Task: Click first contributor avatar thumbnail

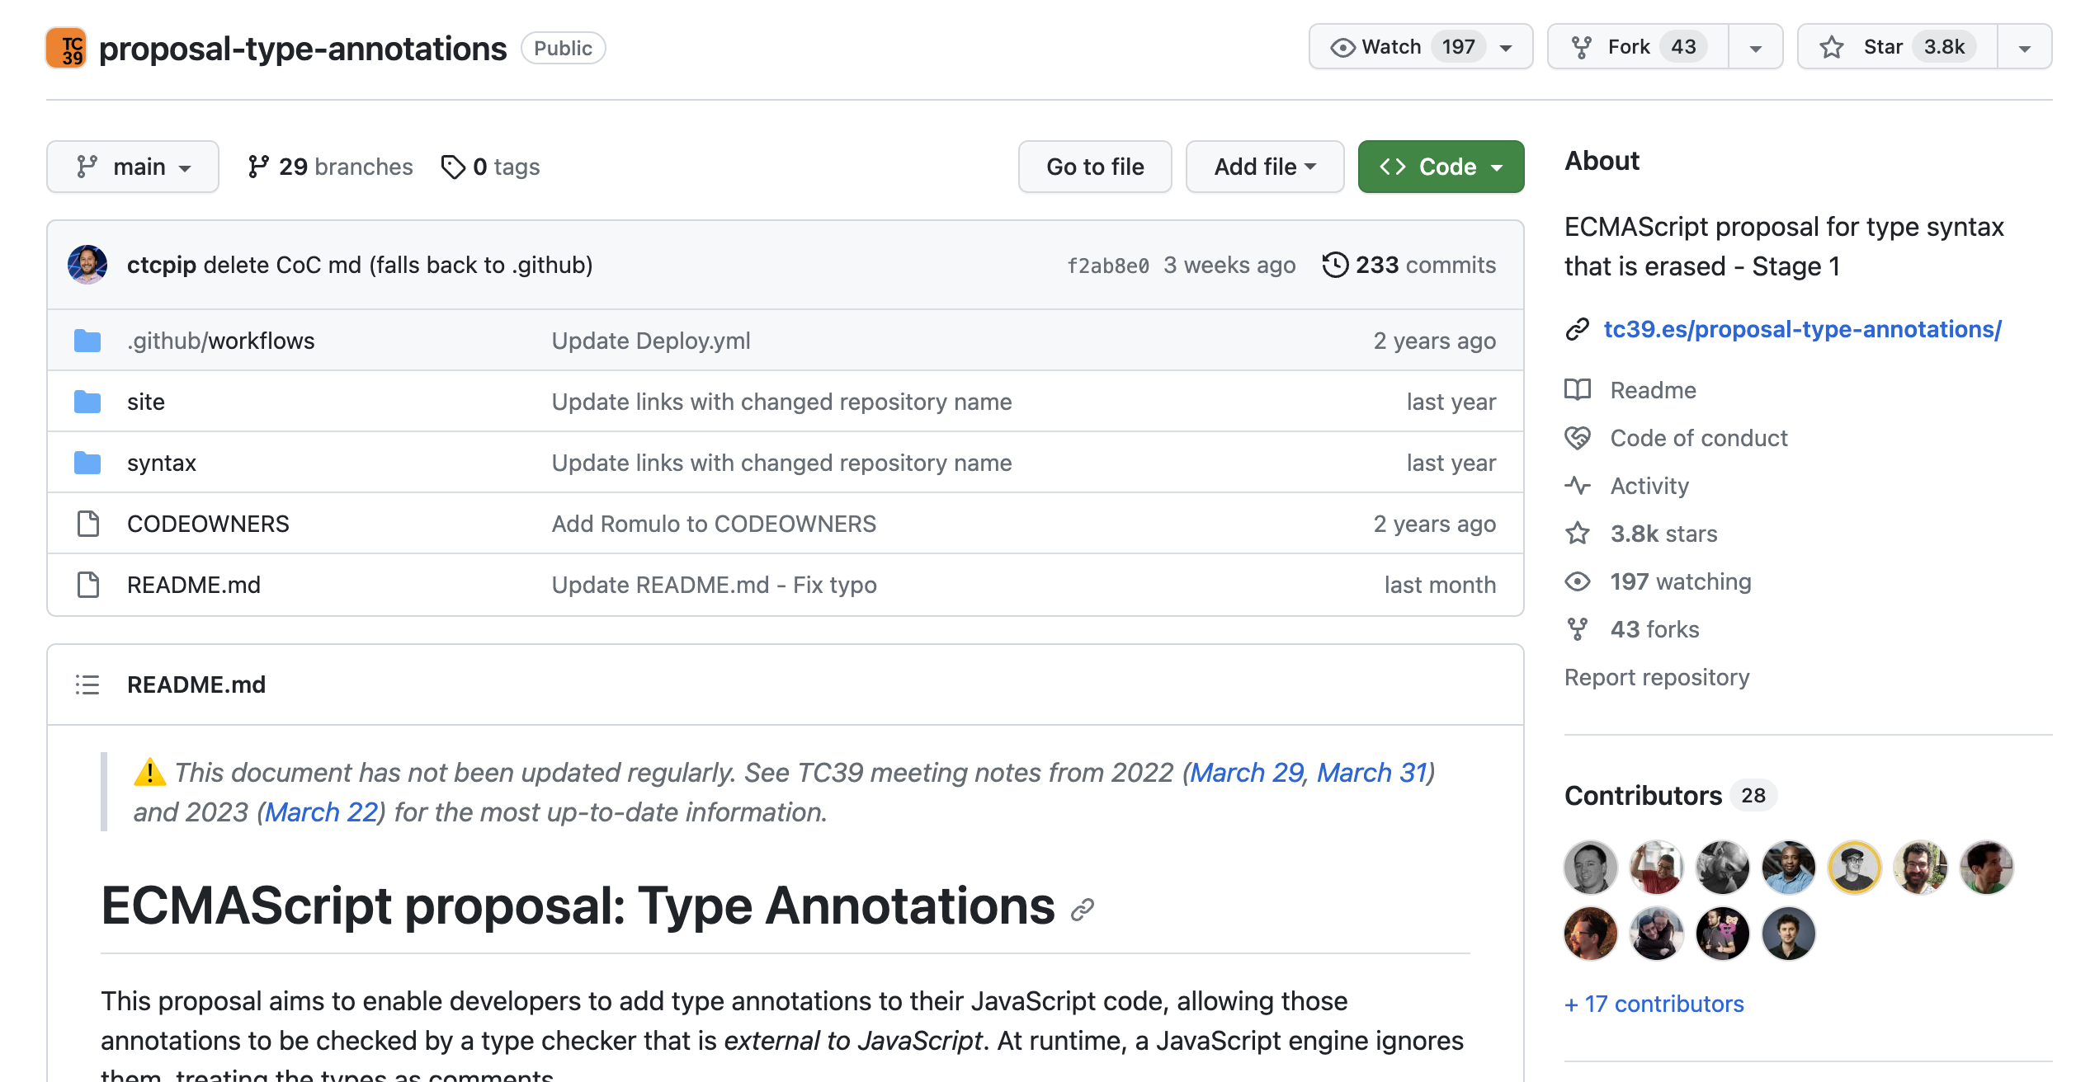Action: click(1590, 868)
